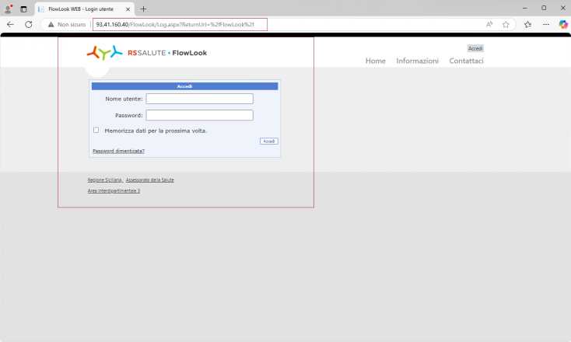The height and width of the screenshot is (342, 571).
Task: Open the Copilot icon in browser toolbar
Action: pos(563,24)
